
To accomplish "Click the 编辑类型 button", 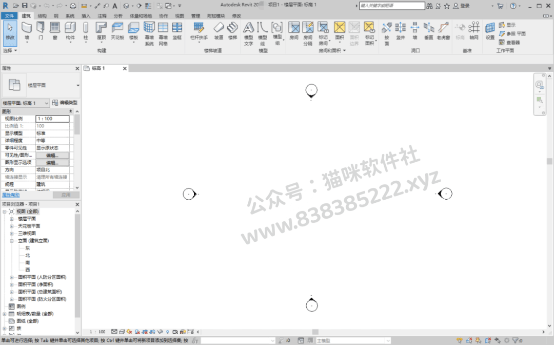I will (x=65, y=103).
